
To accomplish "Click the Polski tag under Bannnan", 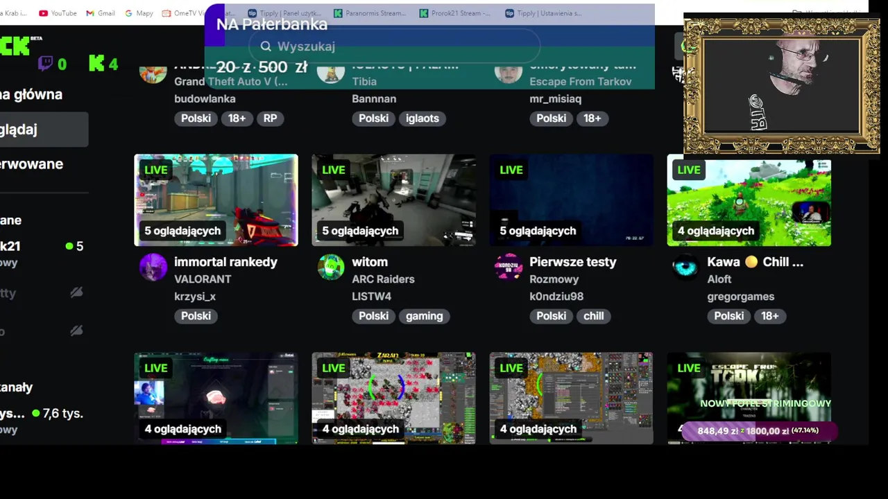I will click(x=373, y=119).
